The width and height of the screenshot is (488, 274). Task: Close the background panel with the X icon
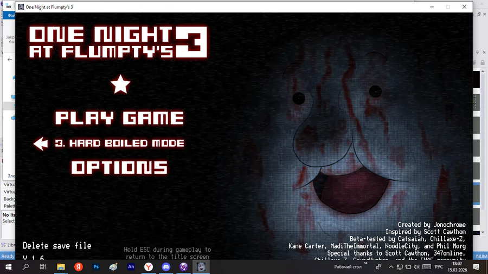click(x=484, y=52)
